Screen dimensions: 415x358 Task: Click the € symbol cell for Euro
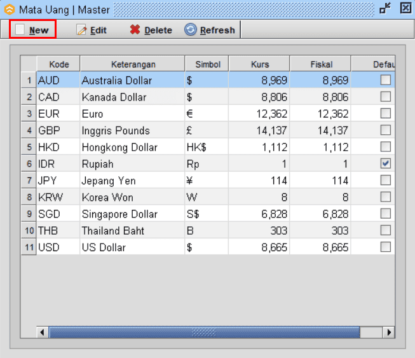point(207,113)
